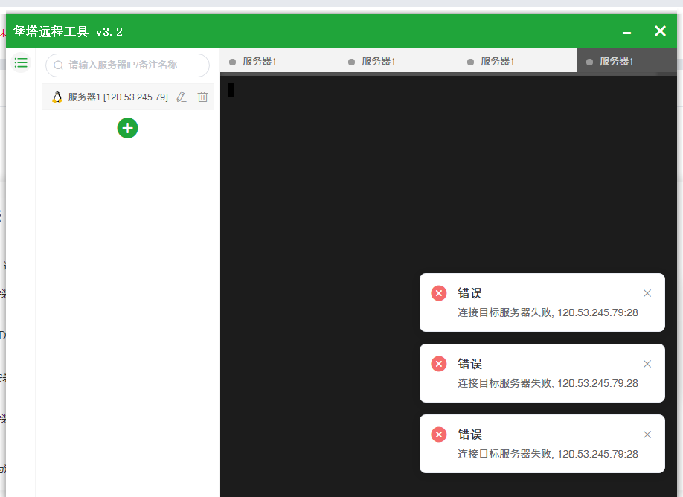Click the red error icon in top notification
Viewport: 683px width, 497px height.
pos(439,293)
